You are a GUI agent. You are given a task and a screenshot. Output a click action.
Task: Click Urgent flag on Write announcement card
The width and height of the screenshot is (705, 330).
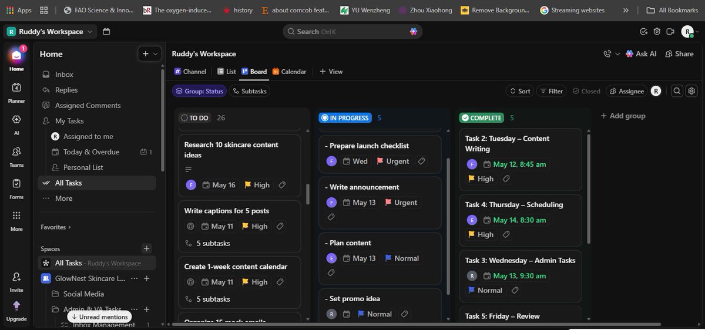pos(401,203)
